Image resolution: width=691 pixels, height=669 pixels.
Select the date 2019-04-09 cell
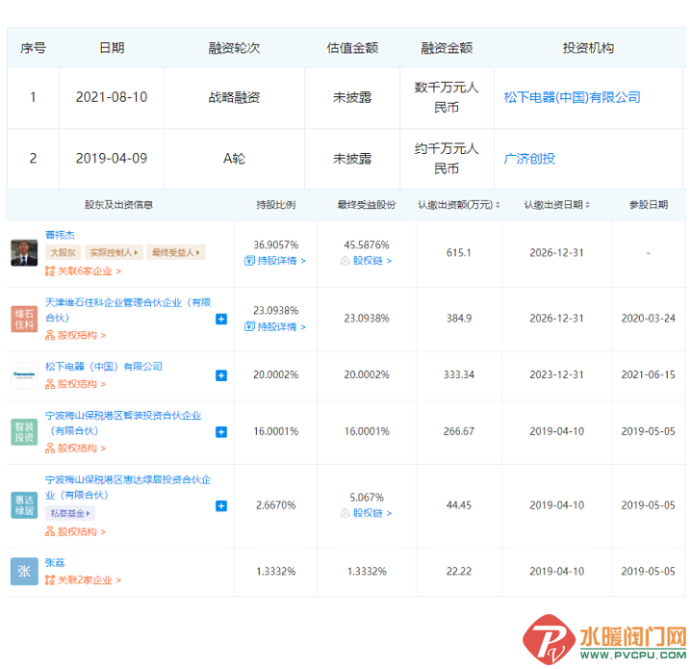coord(112,159)
